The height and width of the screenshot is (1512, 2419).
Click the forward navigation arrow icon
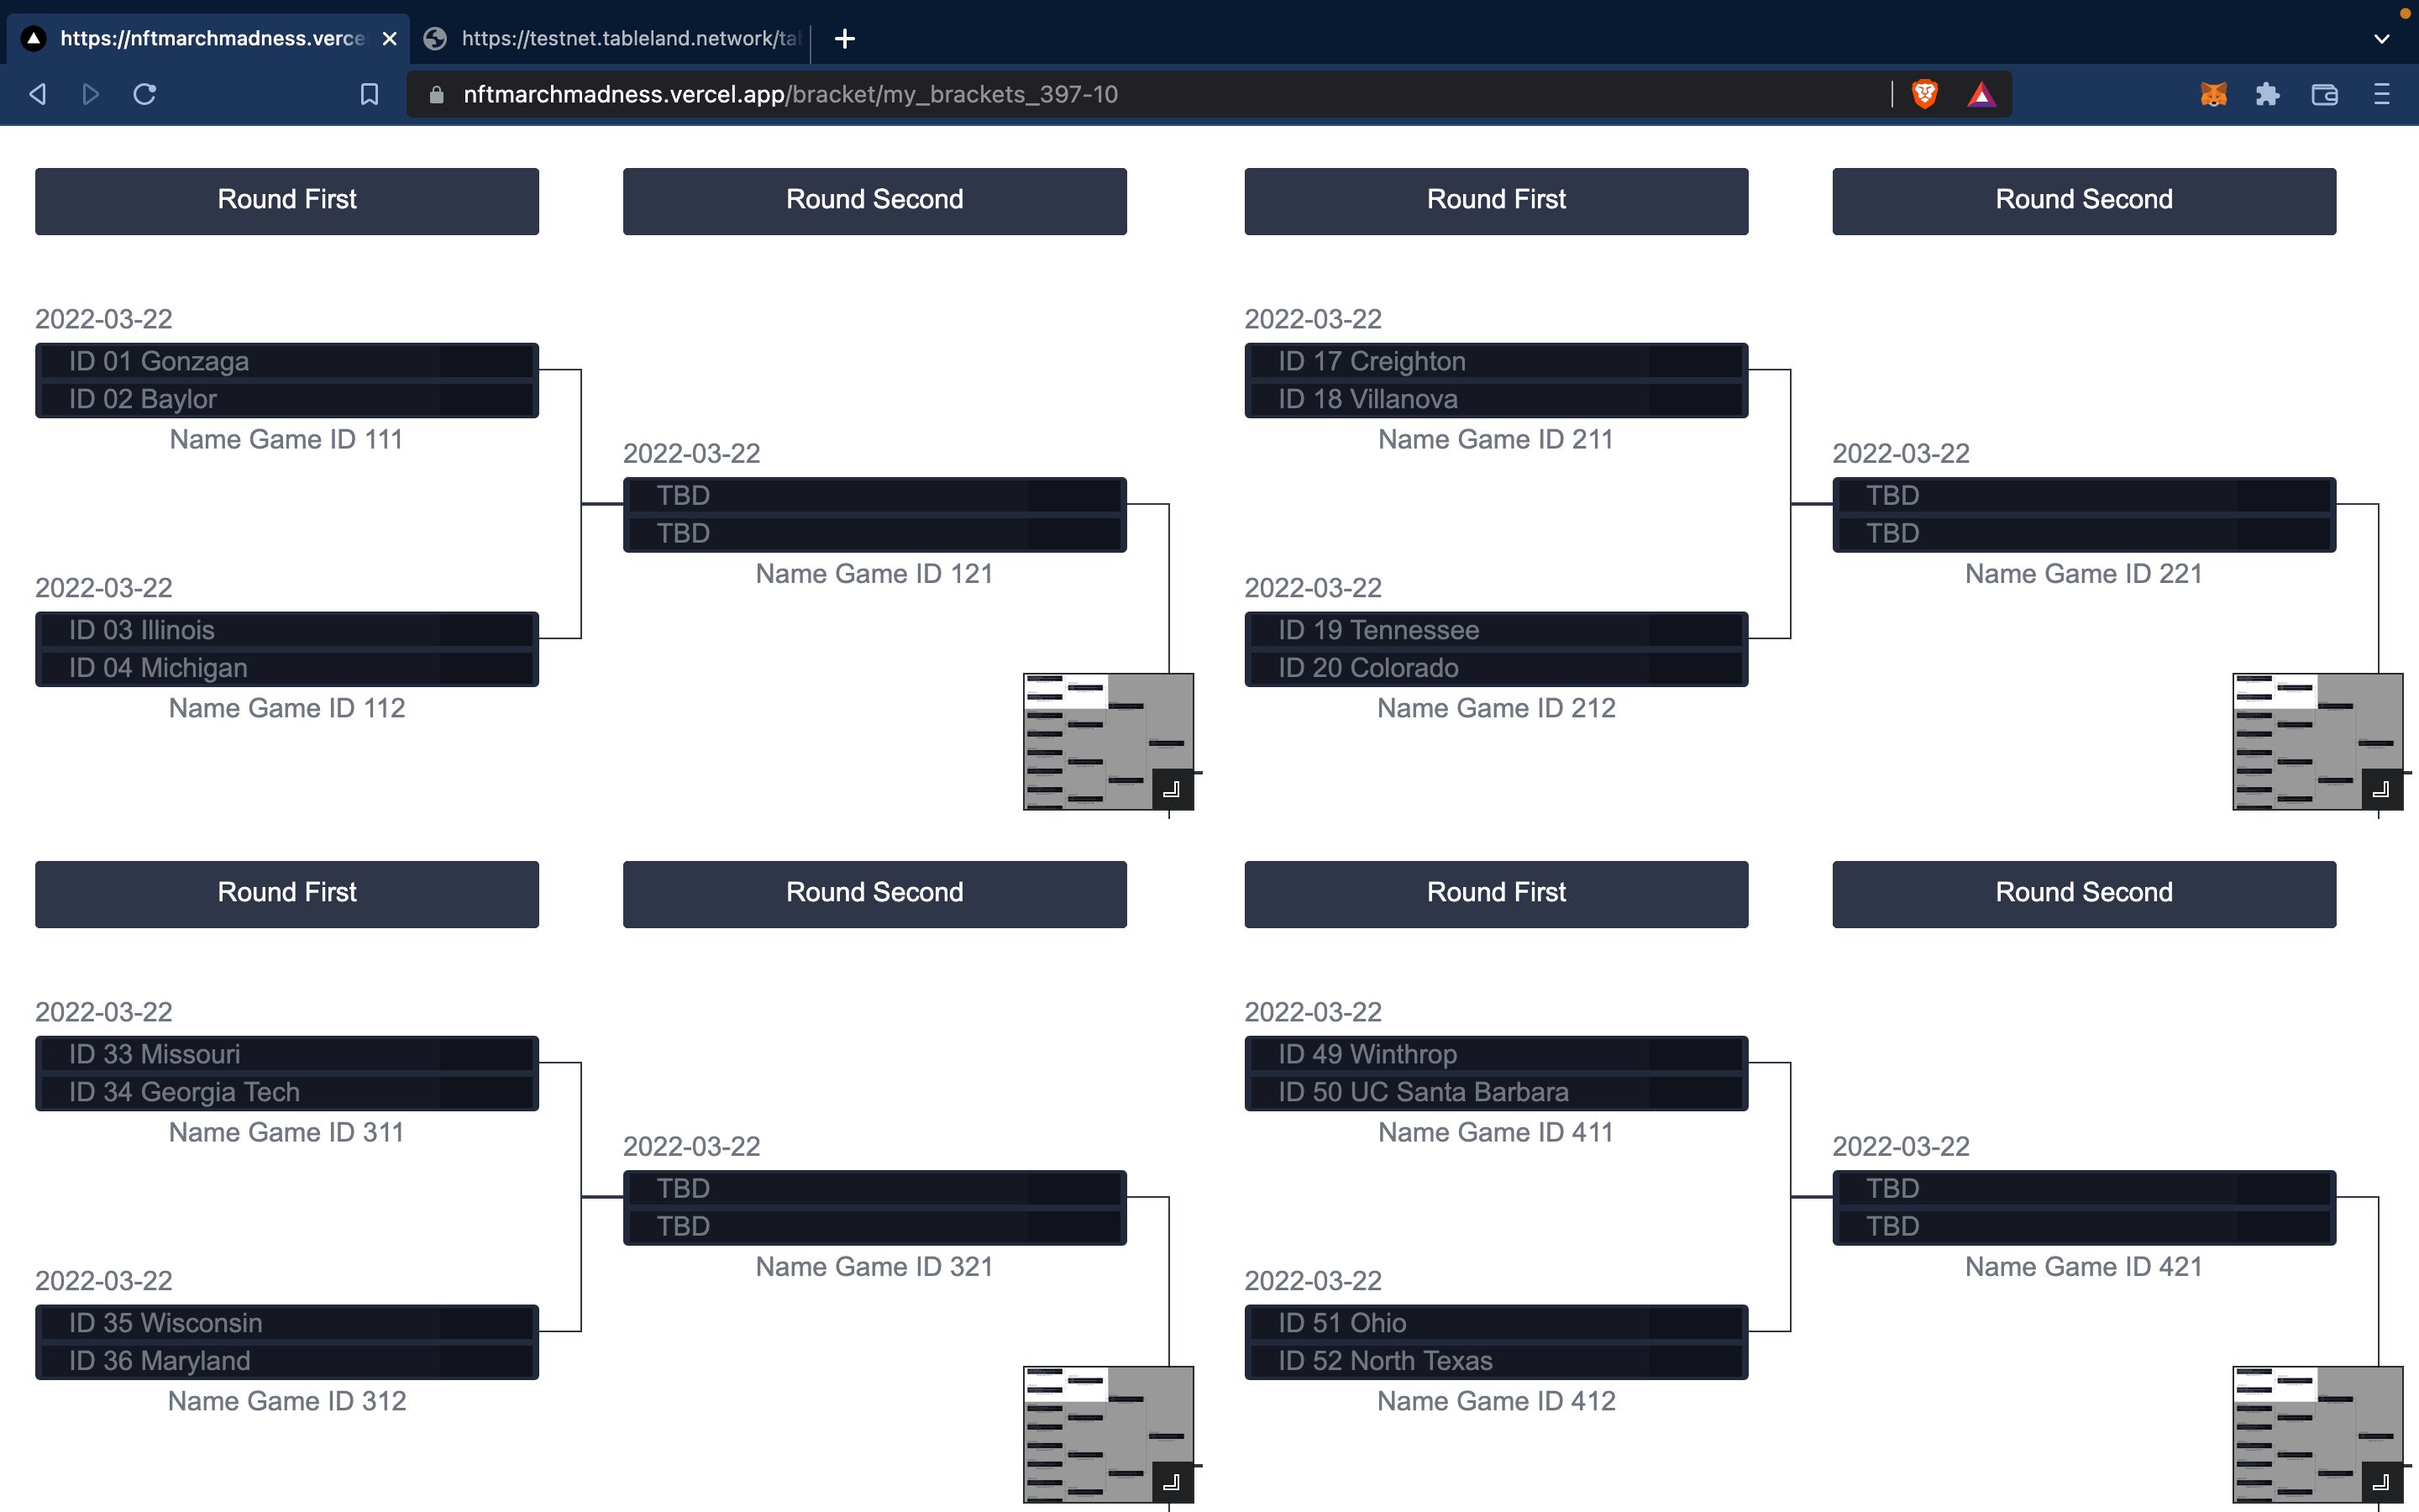tap(91, 94)
